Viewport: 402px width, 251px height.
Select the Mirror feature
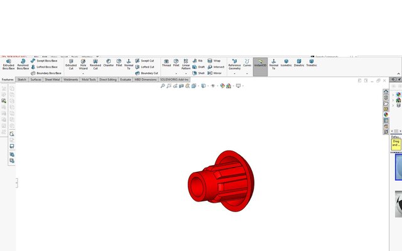(215, 73)
